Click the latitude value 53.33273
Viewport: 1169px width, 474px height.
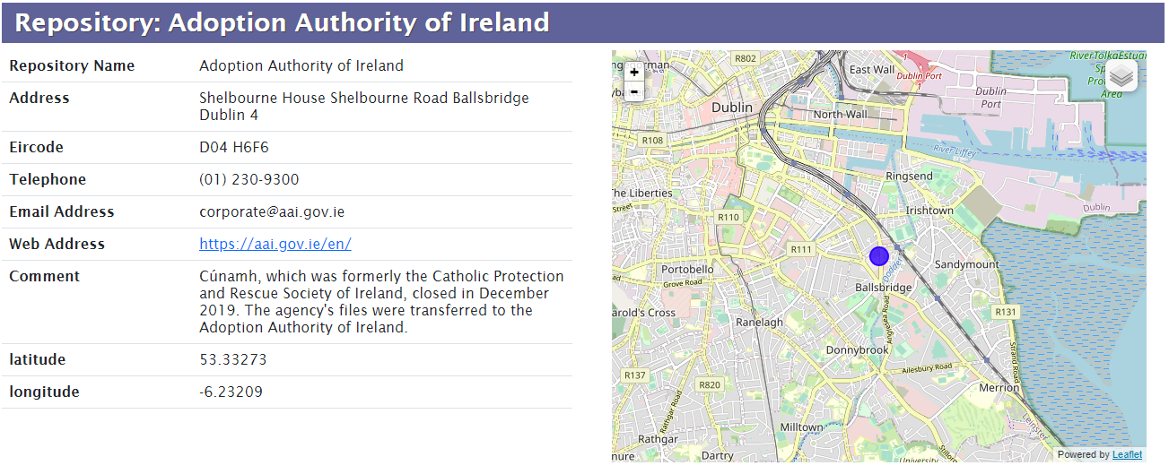coord(233,359)
